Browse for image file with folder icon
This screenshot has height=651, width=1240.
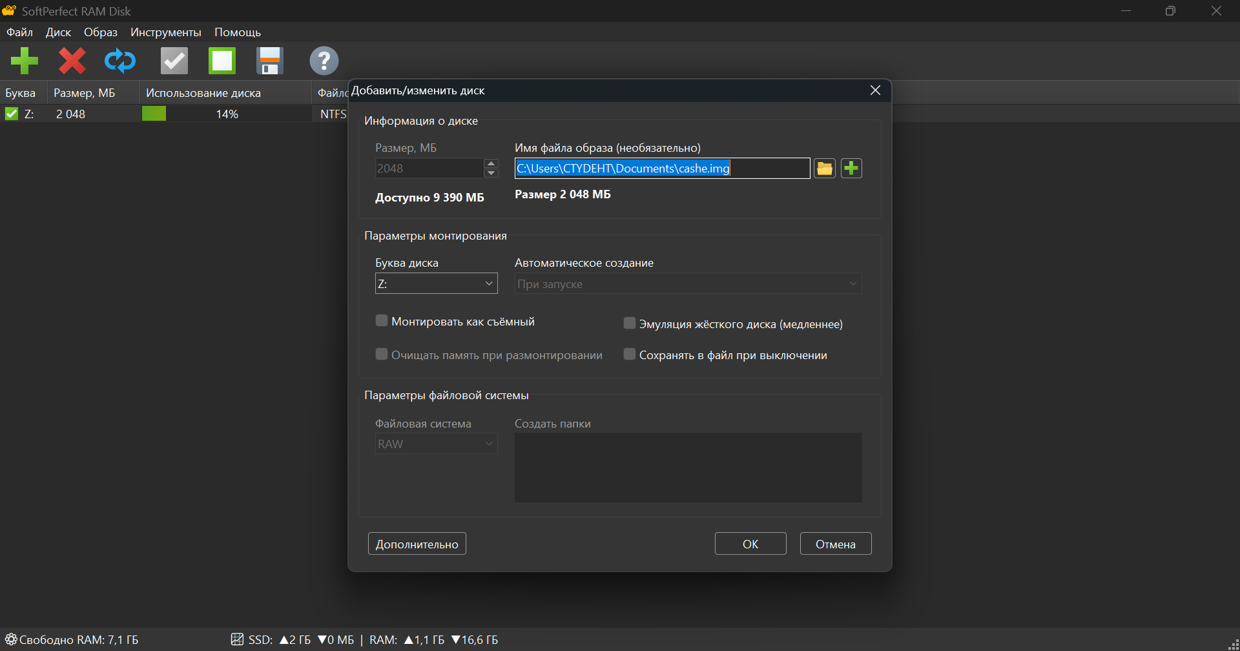point(825,169)
